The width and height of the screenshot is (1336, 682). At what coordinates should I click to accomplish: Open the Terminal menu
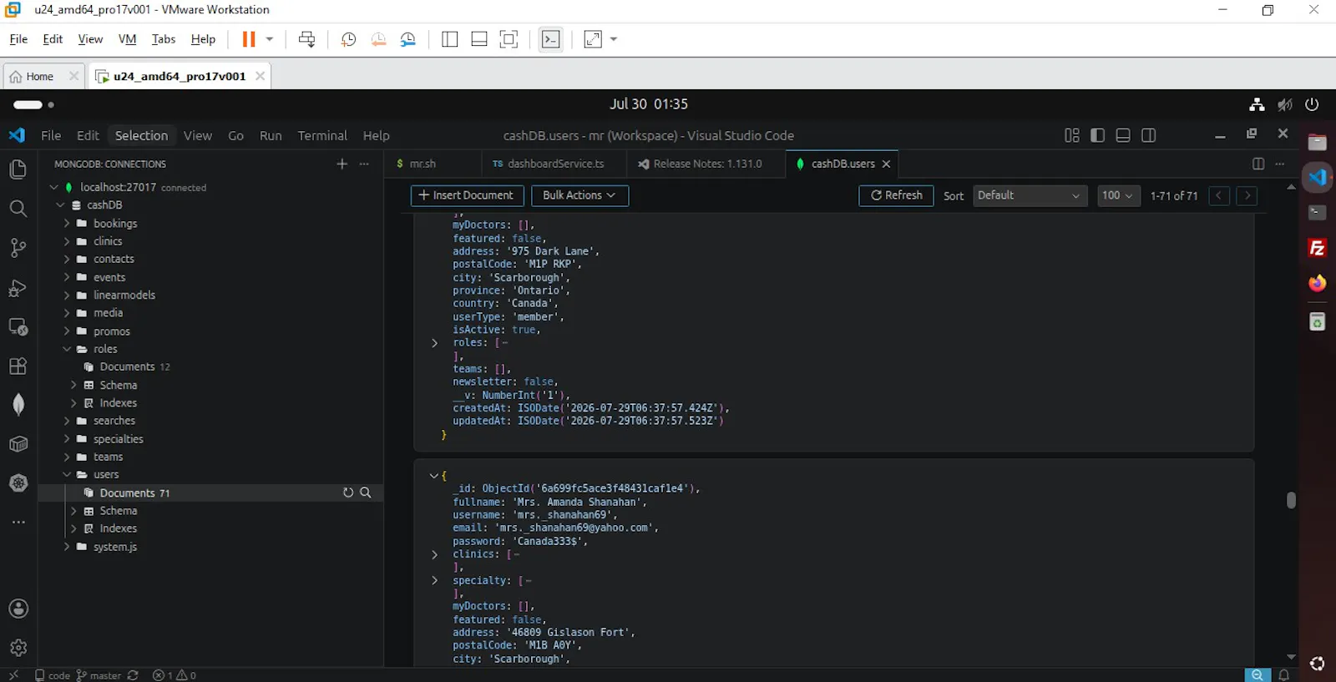pos(322,135)
